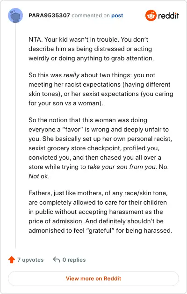
Task: Click the curved reply arrow icon
Action: (x=57, y=260)
